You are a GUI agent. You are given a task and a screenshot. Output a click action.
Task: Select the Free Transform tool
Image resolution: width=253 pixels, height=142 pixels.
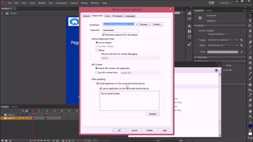pos(250,26)
